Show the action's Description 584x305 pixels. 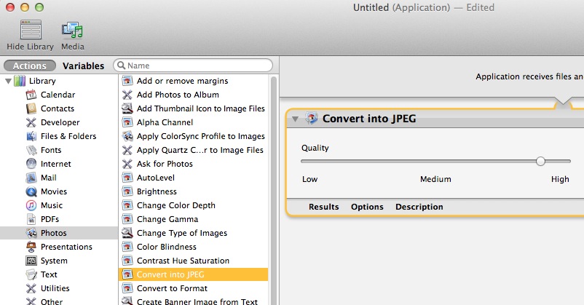click(x=419, y=207)
